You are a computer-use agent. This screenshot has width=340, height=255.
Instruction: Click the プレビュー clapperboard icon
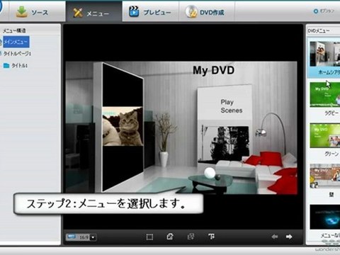134,11
